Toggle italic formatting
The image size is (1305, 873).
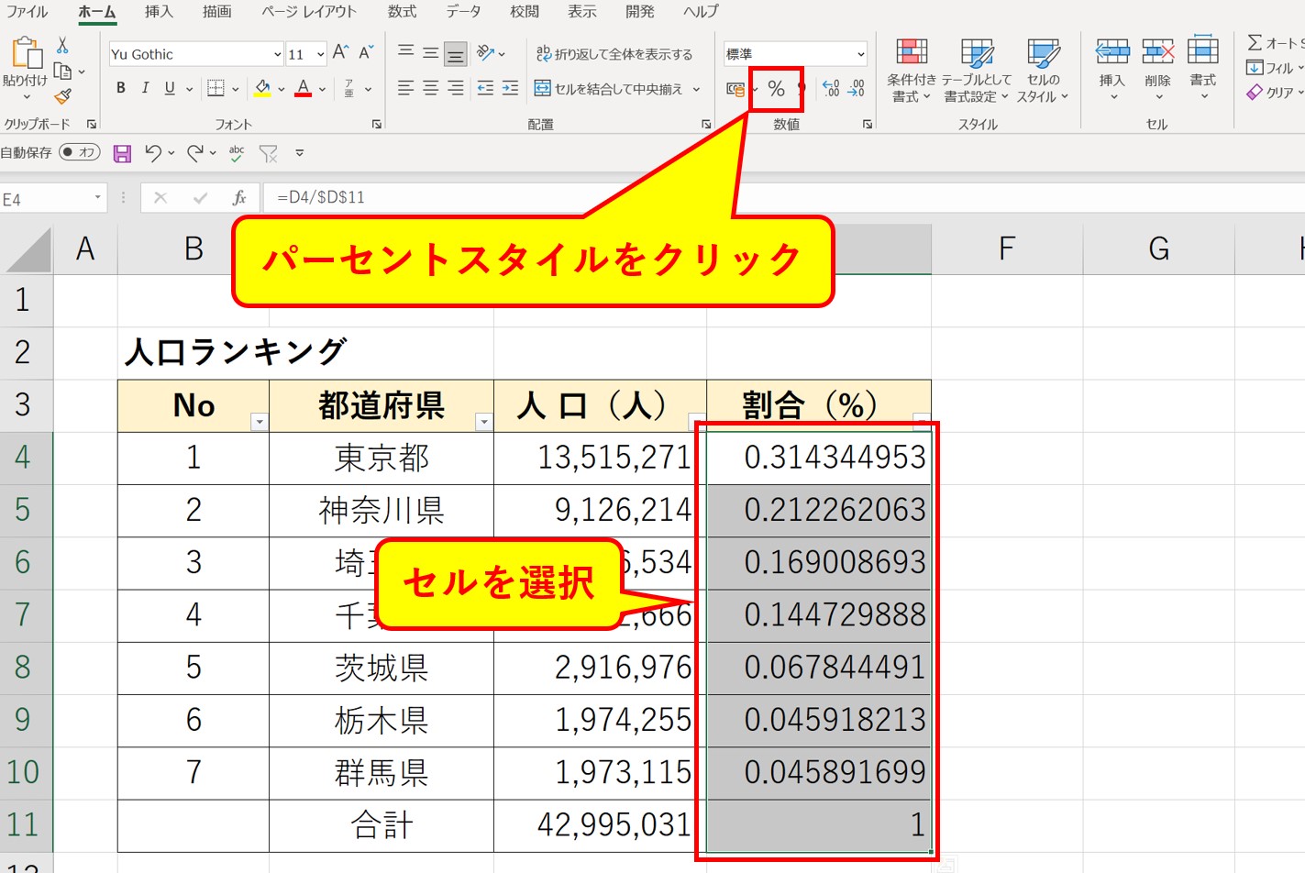tap(144, 88)
